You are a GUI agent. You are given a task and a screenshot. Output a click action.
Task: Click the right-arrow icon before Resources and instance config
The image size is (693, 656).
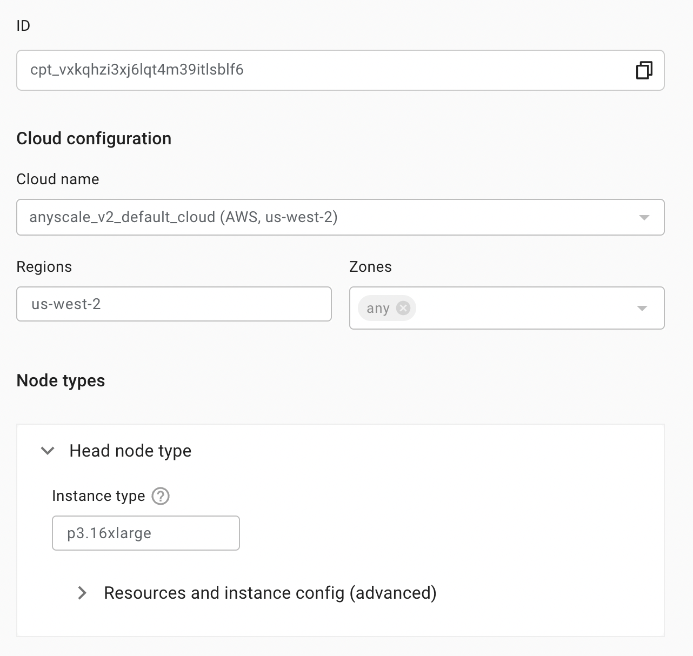[82, 593]
